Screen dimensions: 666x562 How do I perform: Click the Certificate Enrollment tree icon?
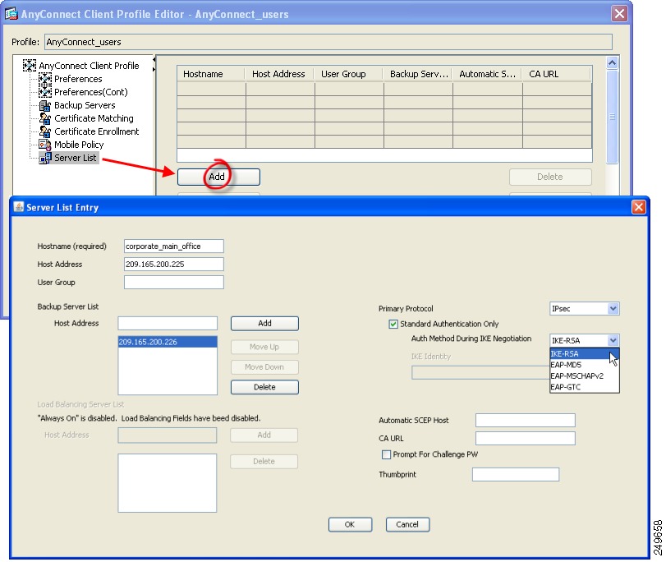click(44, 131)
